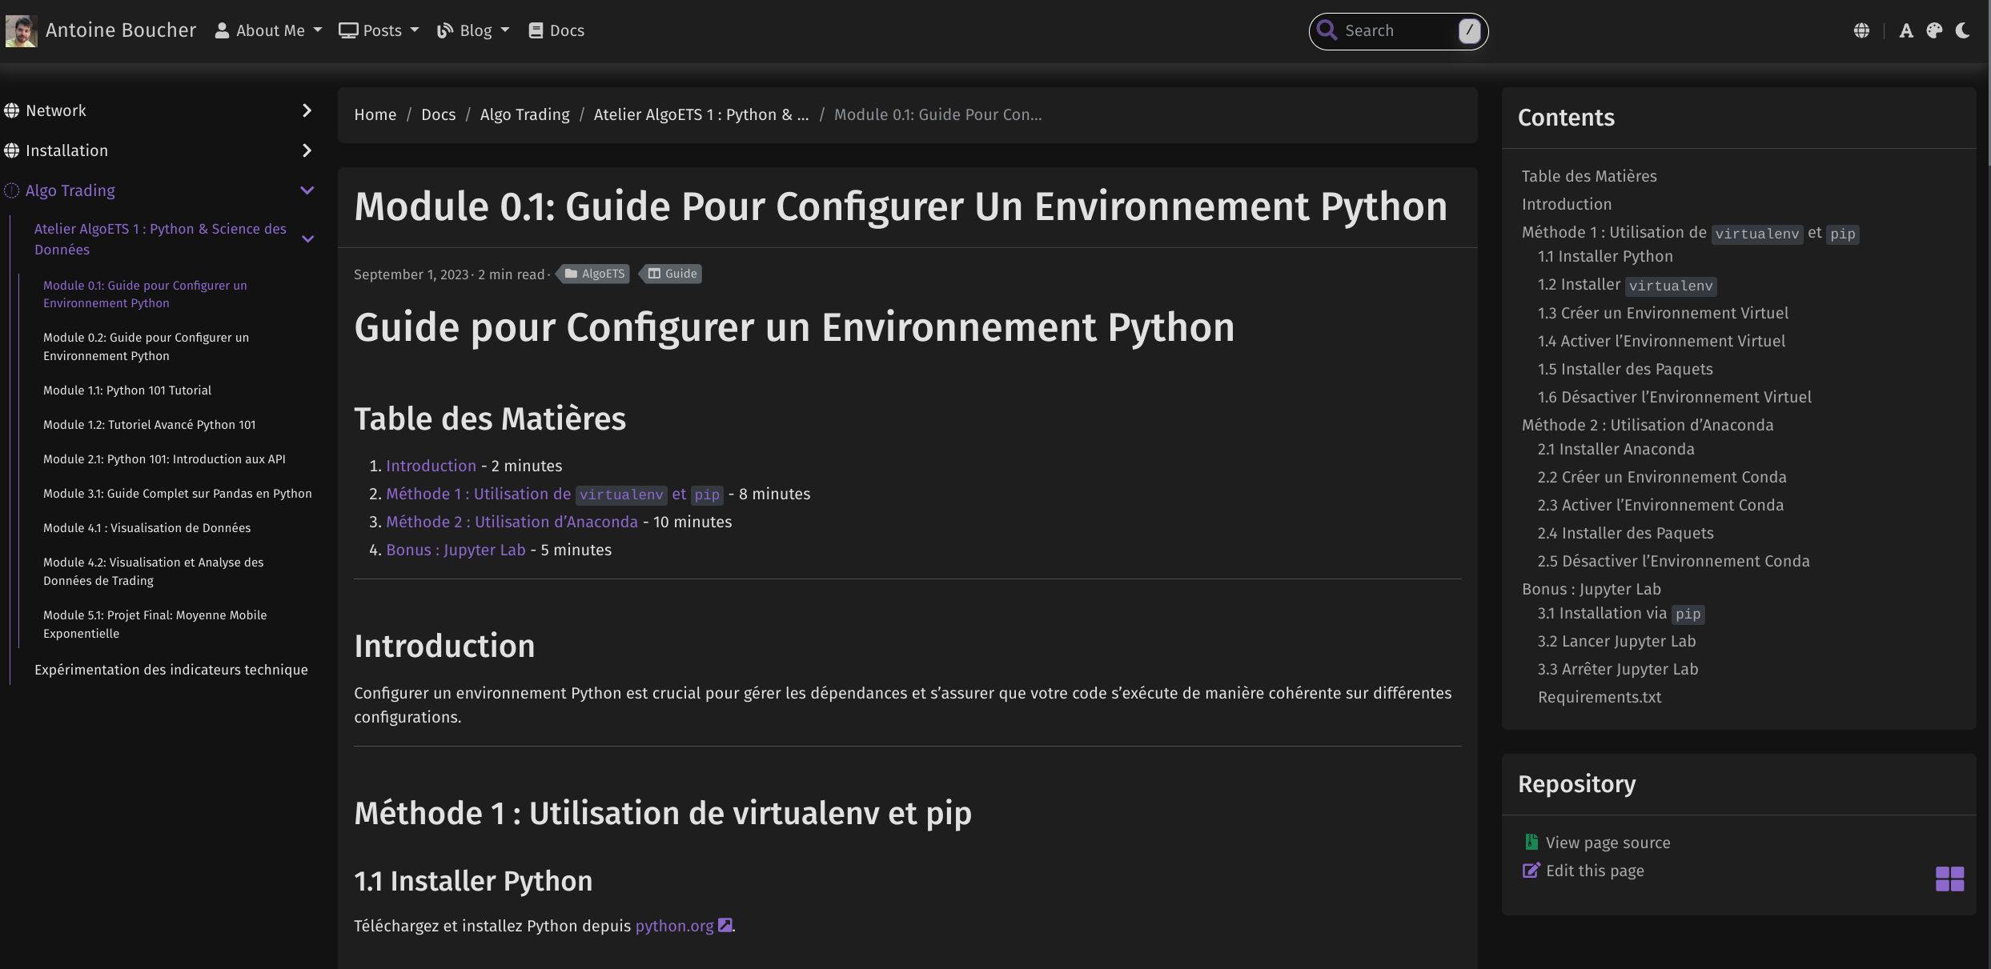Expand the Installation sidebar chevron
This screenshot has width=1991, height=969.
[307, 150]
